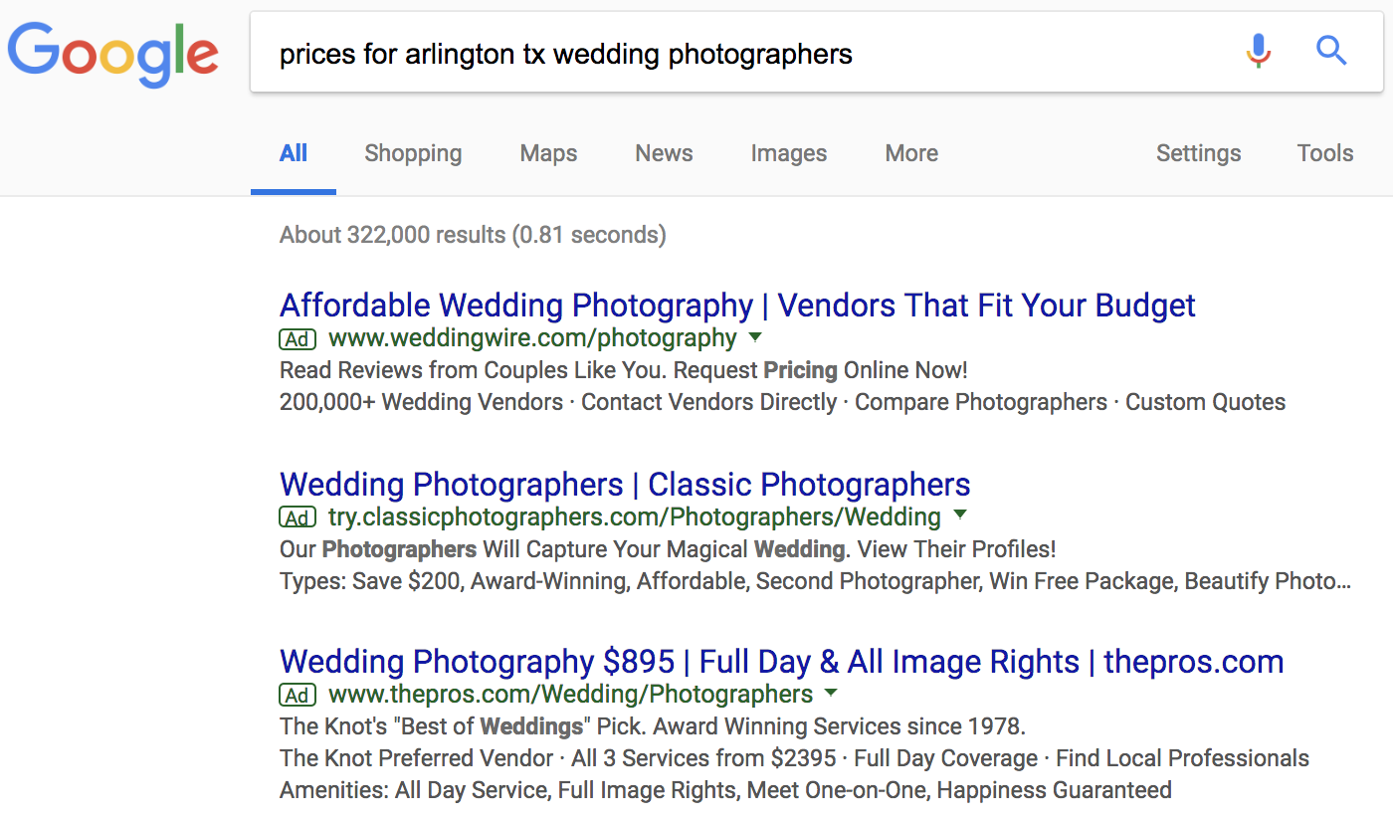Open the dropdown arrow beside the classicphotographers.com URL
Image resolution: width=1393 pixels, height=822 pixels.
(959, 515)
